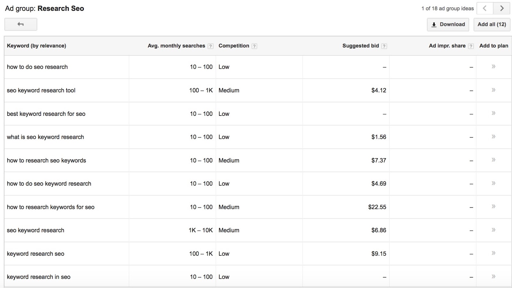512x288 pixels.
Task: Open help for Suggested bid column
Action: click(384, 46)
